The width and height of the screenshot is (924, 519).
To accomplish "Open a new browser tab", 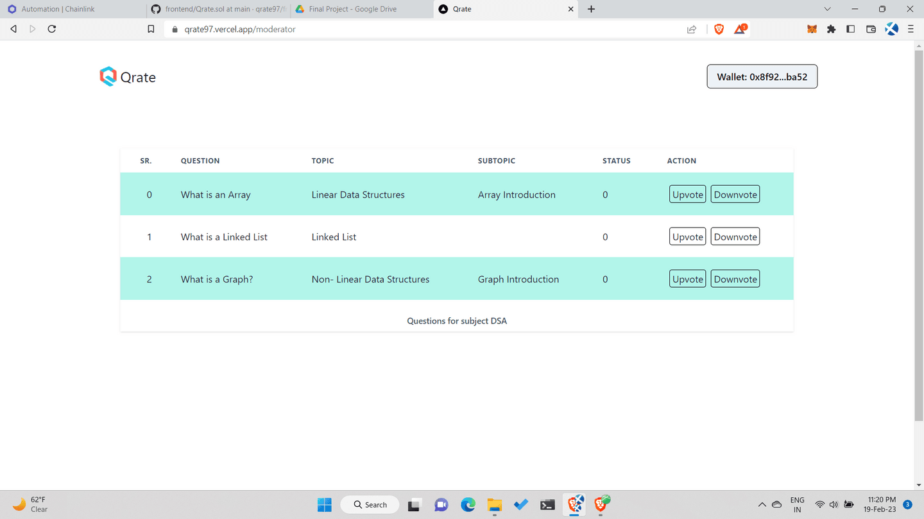I will point(591,9).
